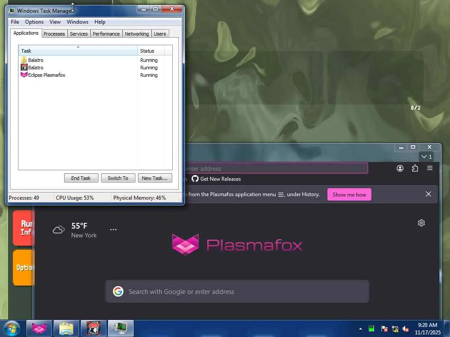
Task: Switch to the Networking tab
Action: click(x=137, y=34)
